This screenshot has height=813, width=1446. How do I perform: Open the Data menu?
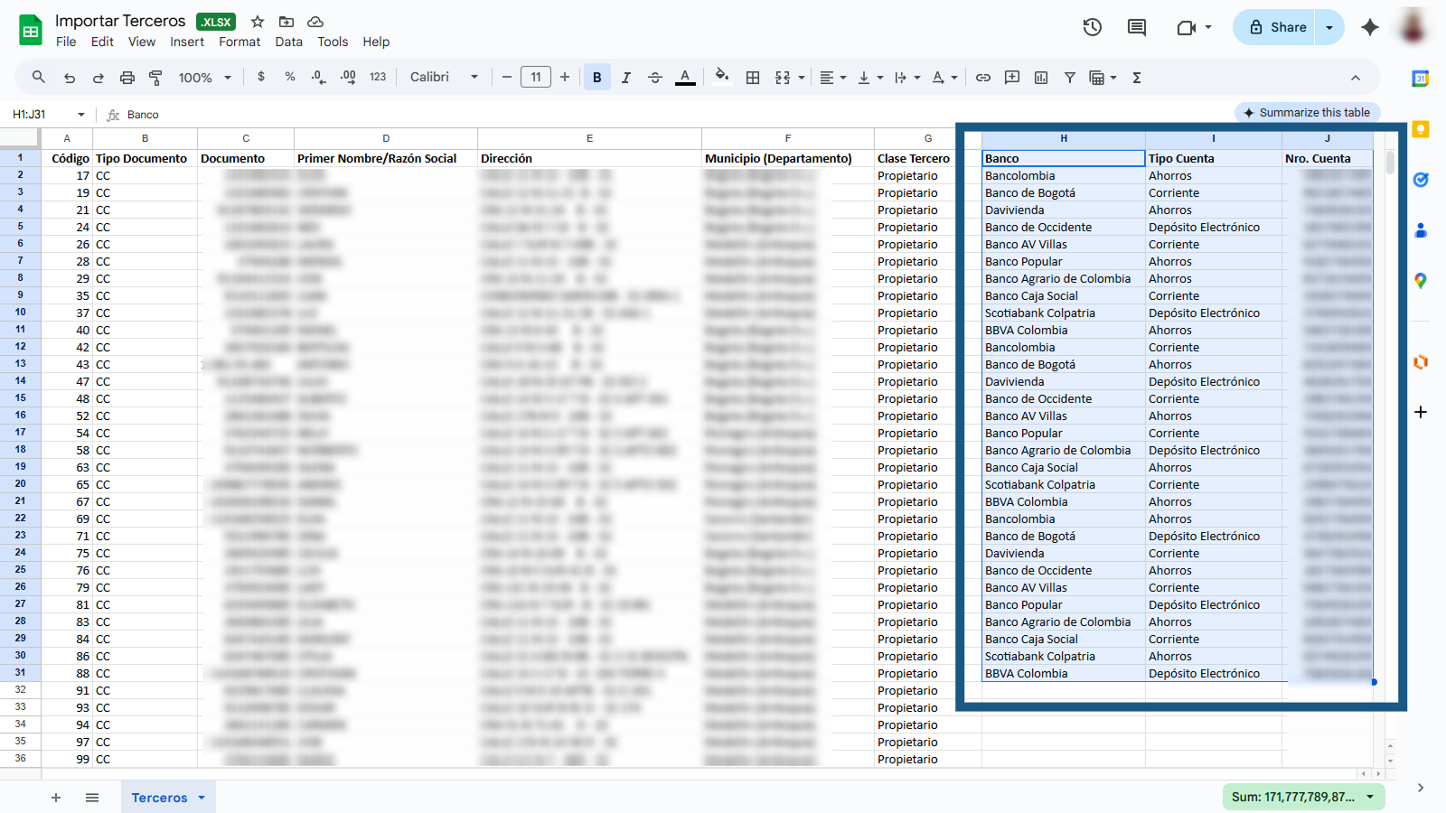point(289,42)
